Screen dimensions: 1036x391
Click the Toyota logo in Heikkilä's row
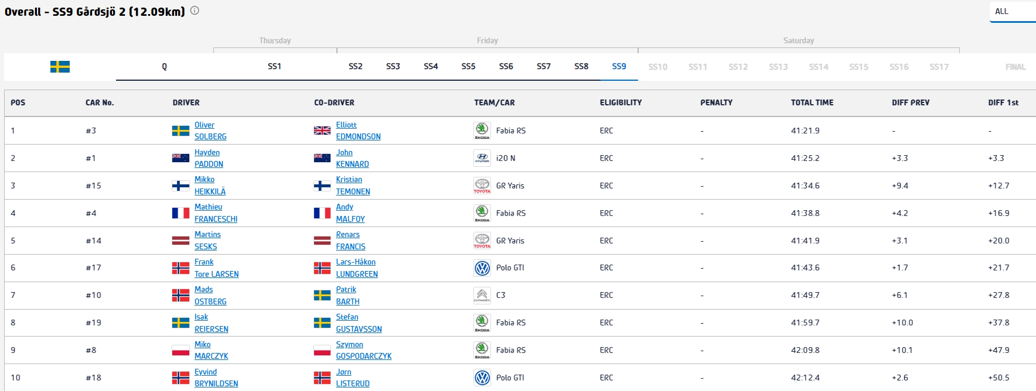[482, 186]
